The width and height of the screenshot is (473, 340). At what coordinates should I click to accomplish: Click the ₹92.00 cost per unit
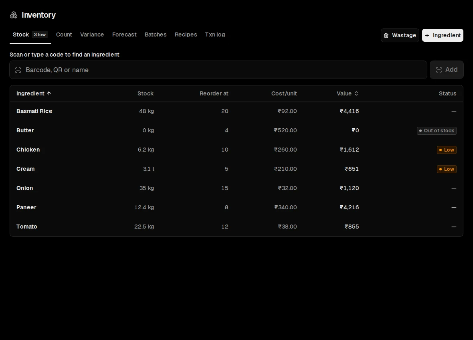click(x=287, y=111)
